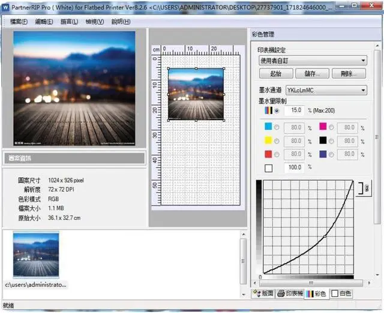Open the 檔案(F) menu
Screen dimensions: 384x313
(x=16, y=22)
